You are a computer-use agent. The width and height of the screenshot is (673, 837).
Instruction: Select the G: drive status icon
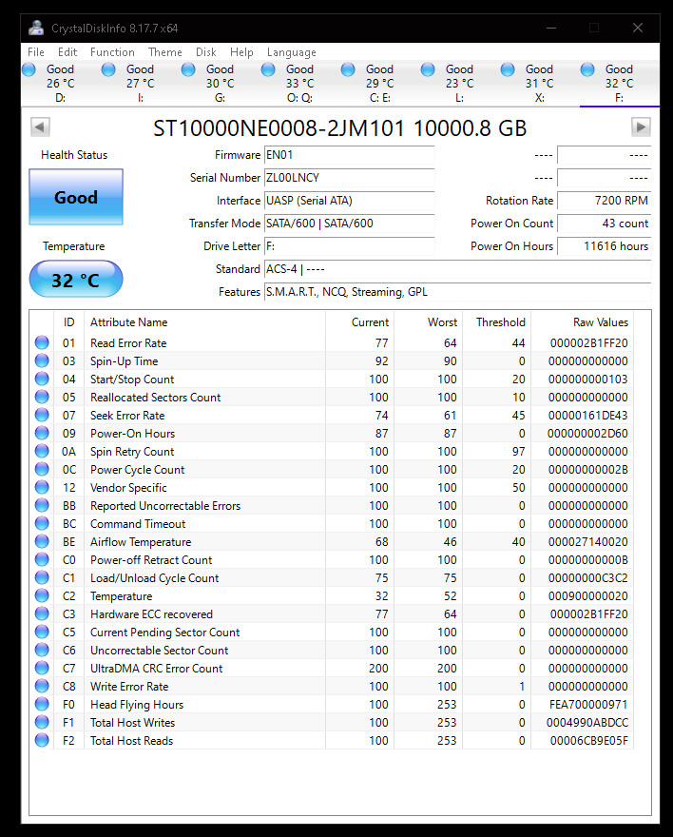188,69
